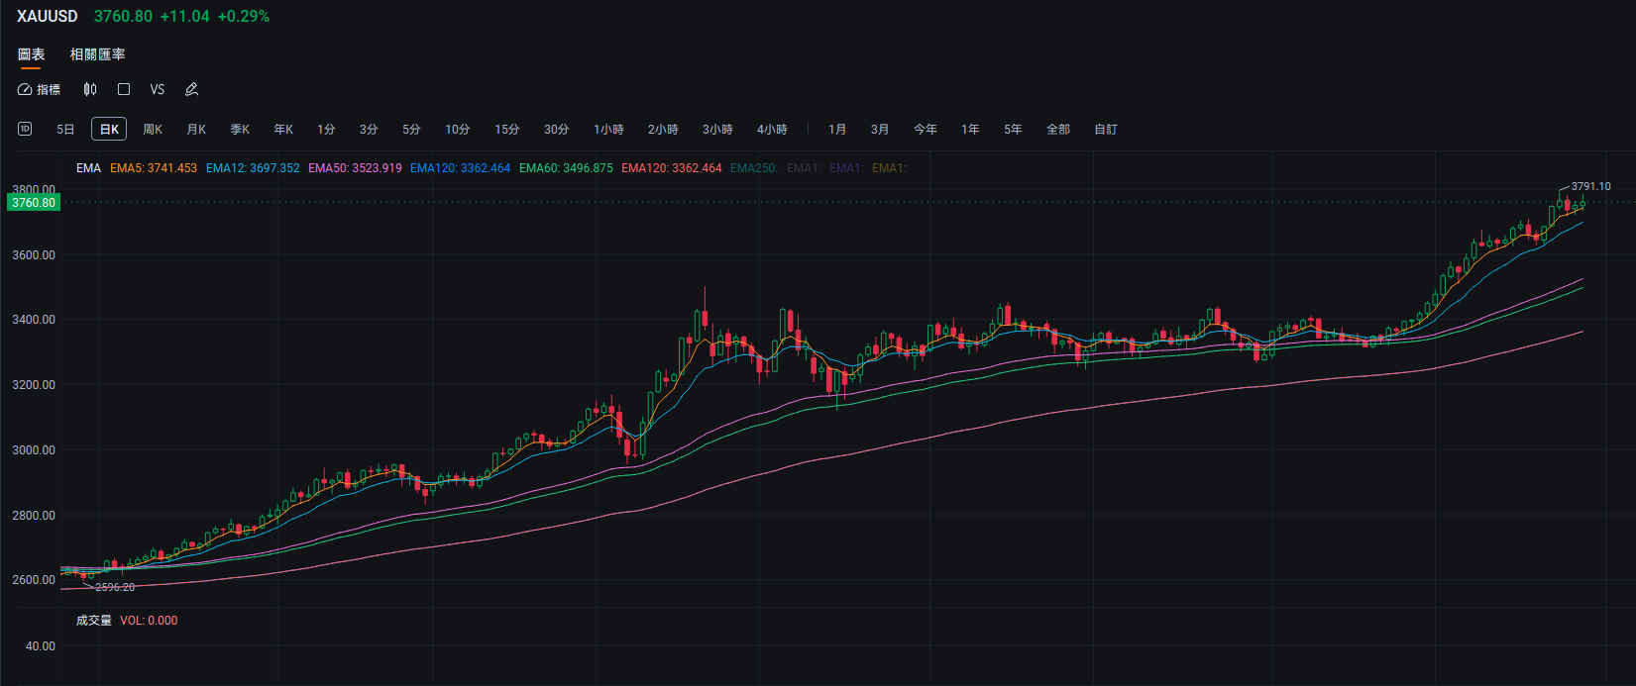Image resolution: width=1636 pixels, height=686 pixels.
Task: Set range to 今年
Action: pyautogui.click(x=926, y=130)
